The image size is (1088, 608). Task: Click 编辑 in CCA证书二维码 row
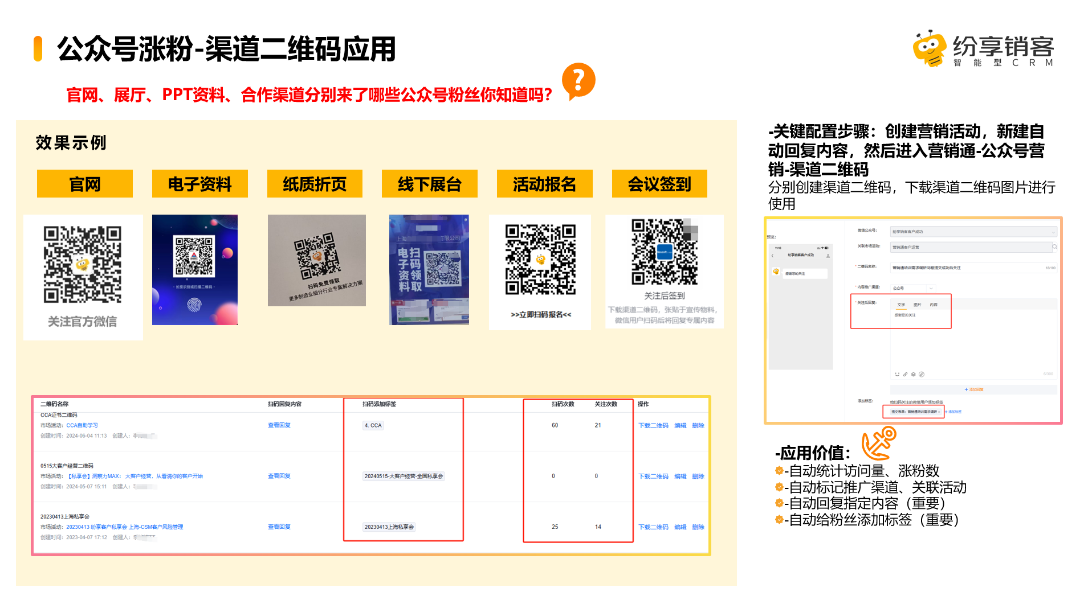coord(680,426)
